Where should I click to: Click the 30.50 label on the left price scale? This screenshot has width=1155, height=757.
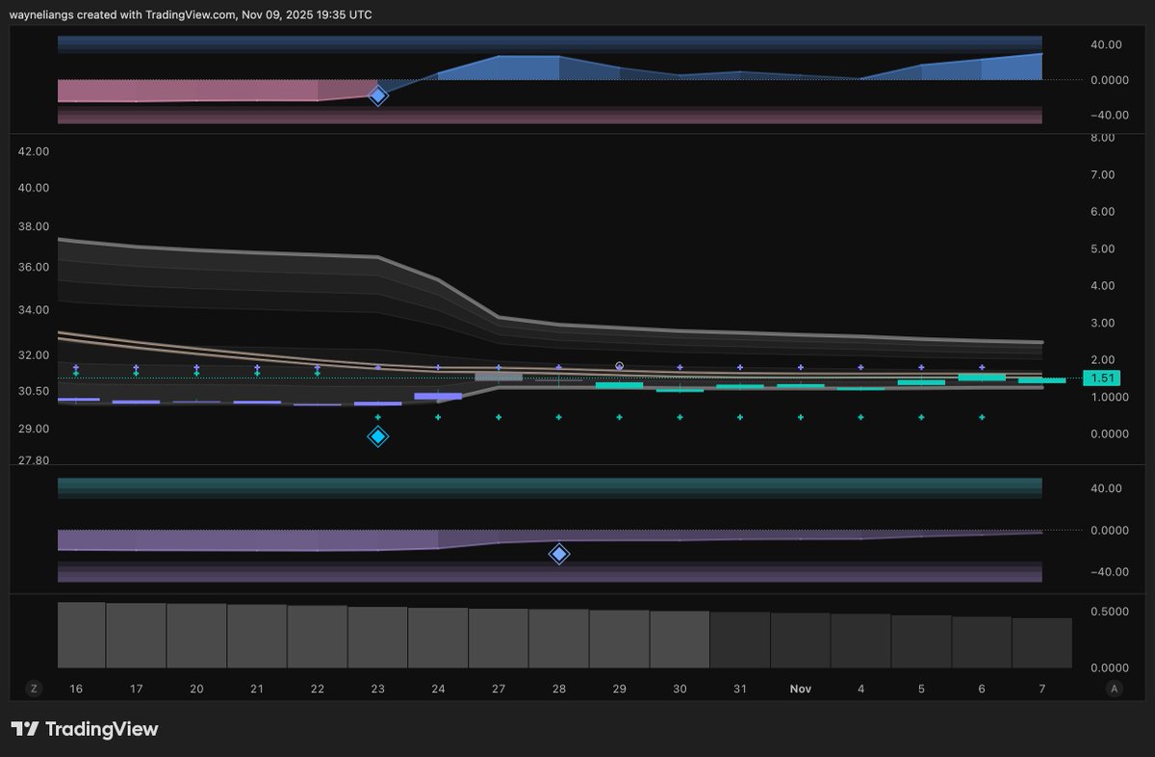click(x=34, y=391)
